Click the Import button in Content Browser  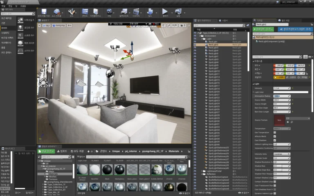62,151
